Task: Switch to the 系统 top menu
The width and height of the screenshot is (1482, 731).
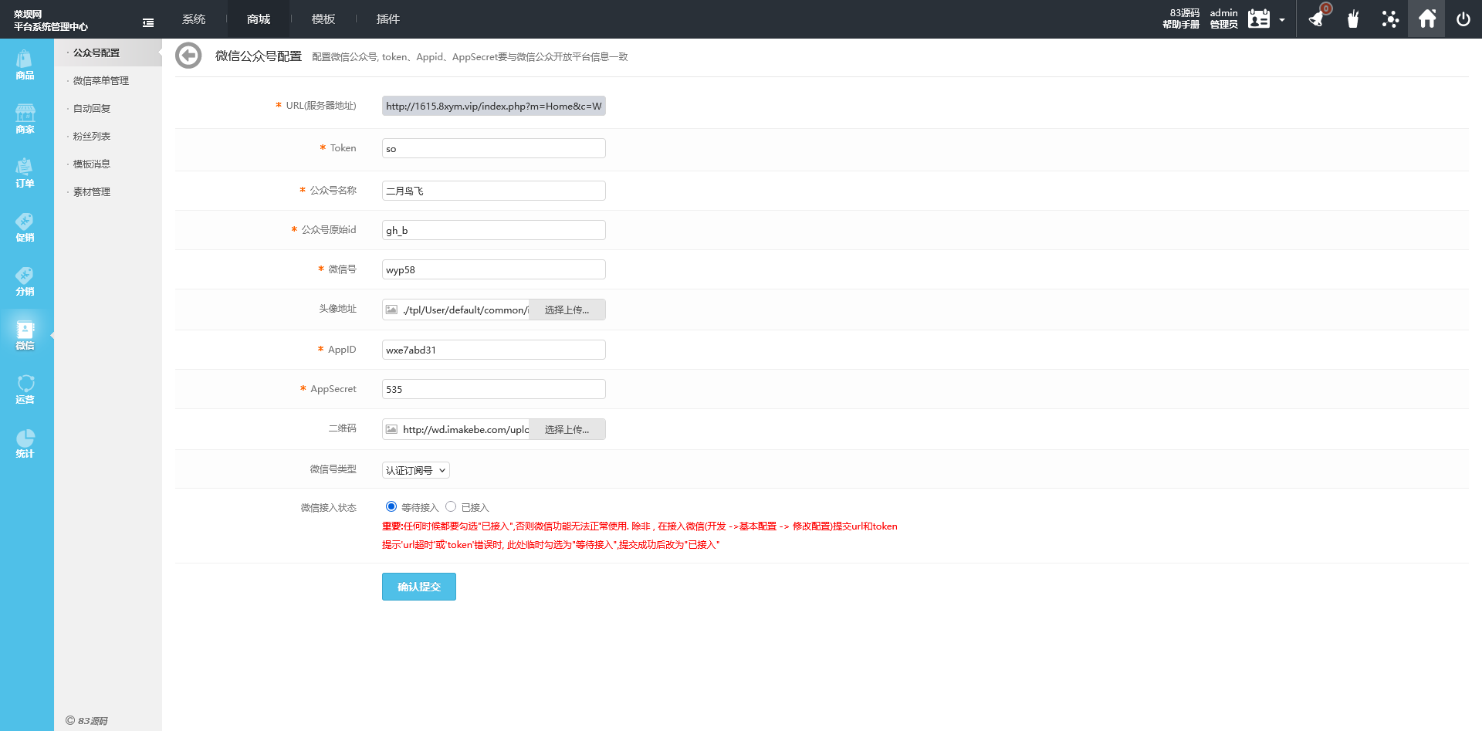Action: (x=194, y=19)
